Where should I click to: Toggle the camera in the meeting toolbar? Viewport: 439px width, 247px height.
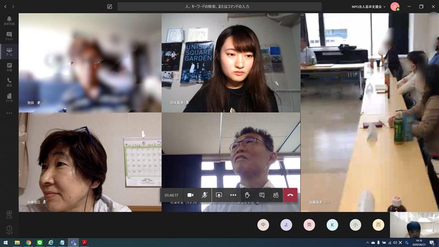[x=190, y=195]
